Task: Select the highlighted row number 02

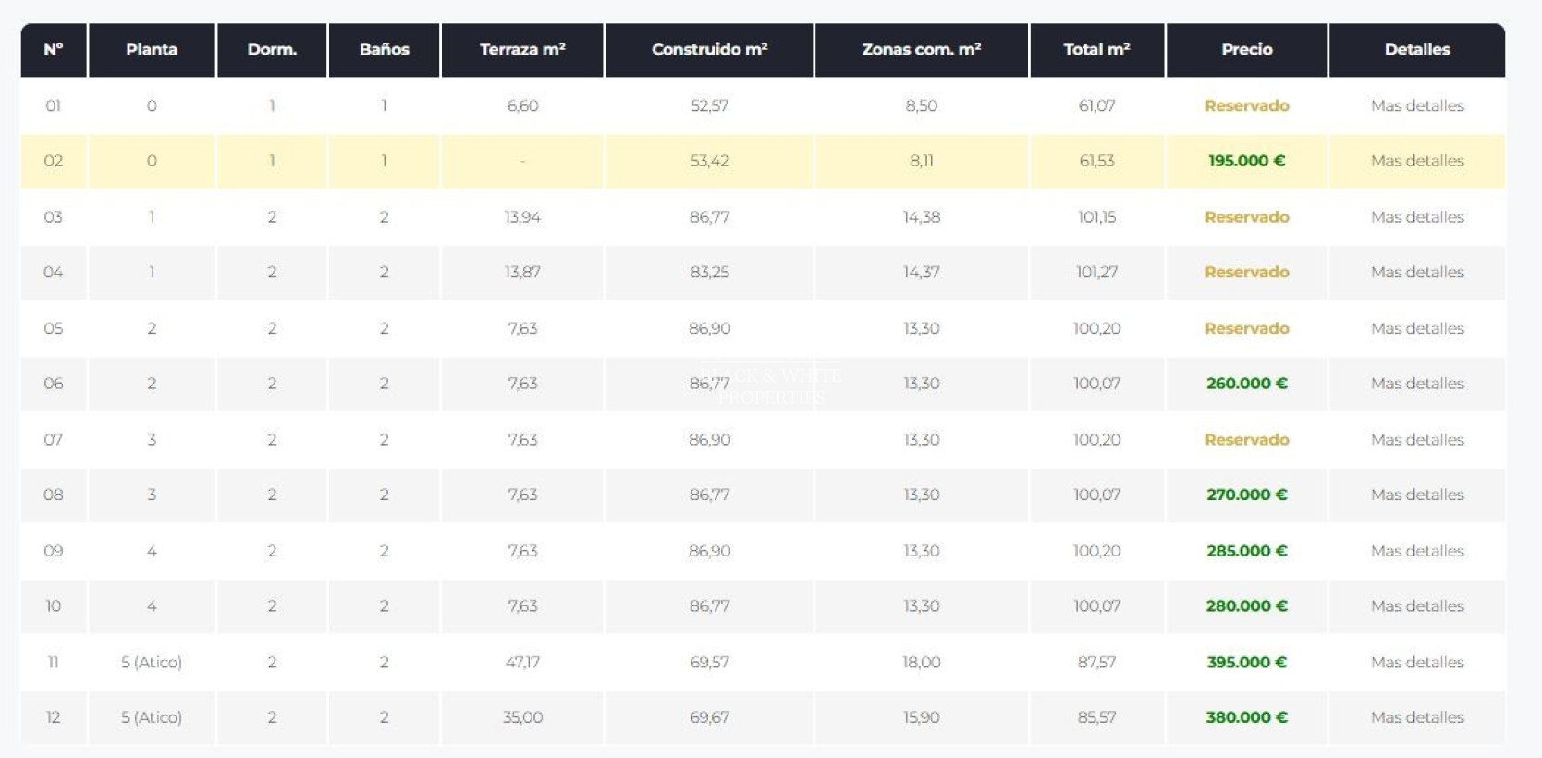Action: coord(54,161)
